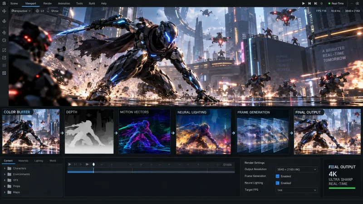The width and height of the screenshot is (363, 204).
Task: Open the Target FPS dropdown
Action: 296,190
